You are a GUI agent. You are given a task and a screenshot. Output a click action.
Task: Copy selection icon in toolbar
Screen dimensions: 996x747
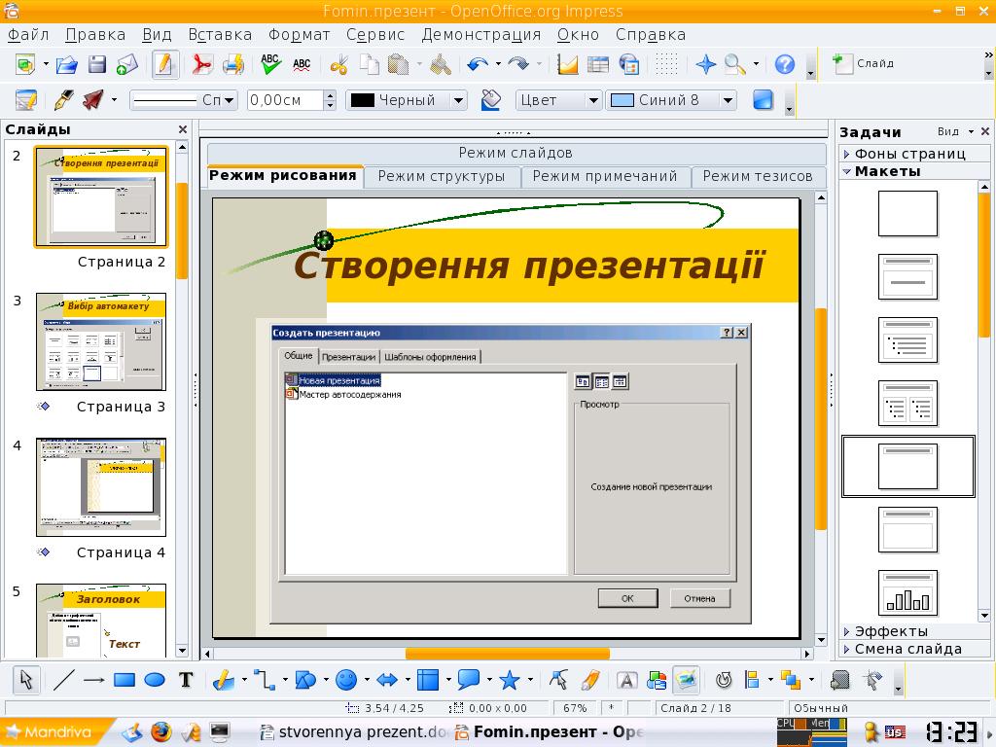tap(370, 64)
